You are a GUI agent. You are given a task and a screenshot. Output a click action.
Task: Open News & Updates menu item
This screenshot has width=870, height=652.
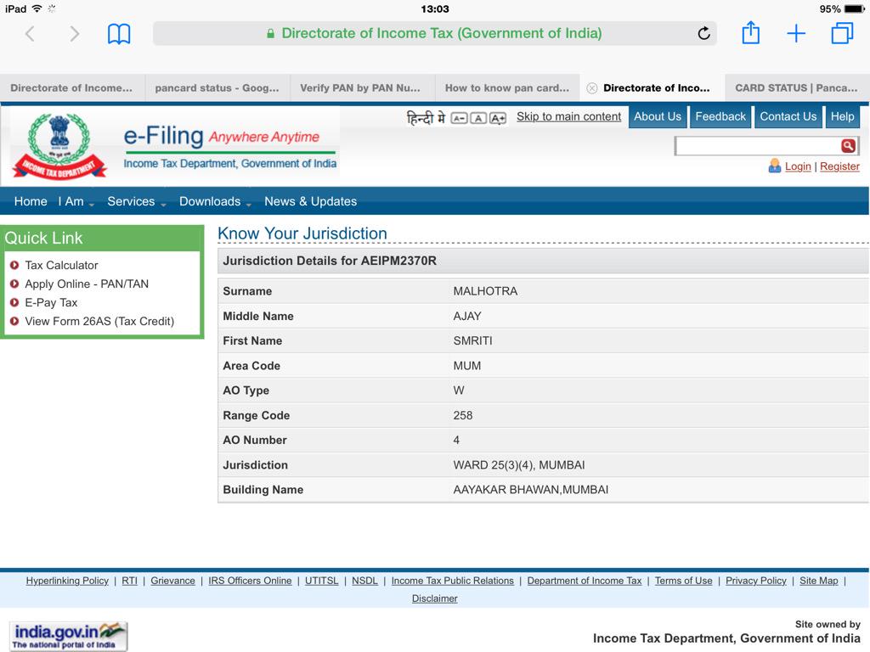[310, 201]
